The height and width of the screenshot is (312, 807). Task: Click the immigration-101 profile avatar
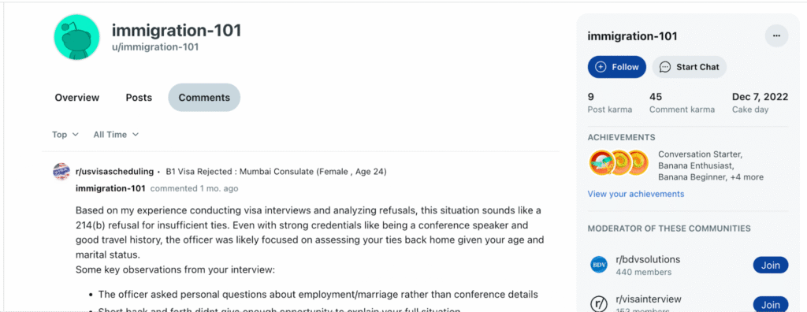pyautogui.click(x=76, y=36)
